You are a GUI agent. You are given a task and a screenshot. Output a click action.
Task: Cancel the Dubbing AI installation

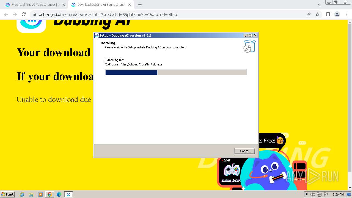tap(244, 151)
